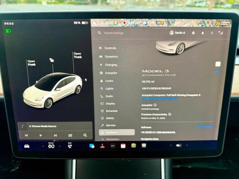The width and height of the screenshot is (239, 179).
Task: Select the Autopilot settings menu
Action: click(x=108, y=73)
